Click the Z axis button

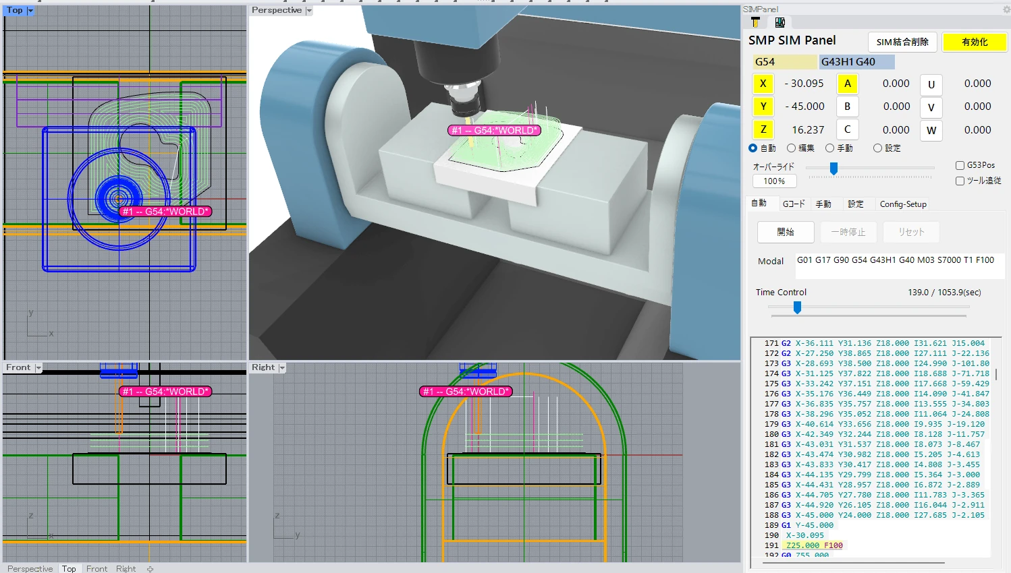tap(763, 129)
